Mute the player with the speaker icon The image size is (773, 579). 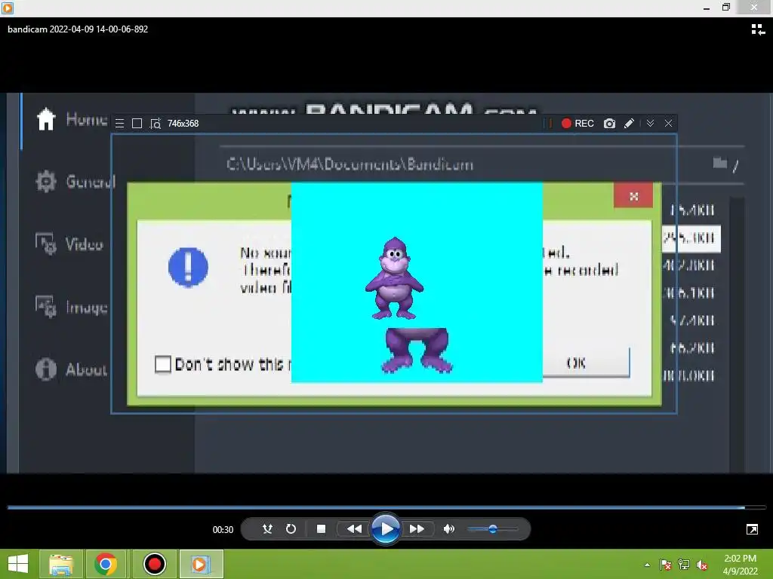click(x=448, y=528)
